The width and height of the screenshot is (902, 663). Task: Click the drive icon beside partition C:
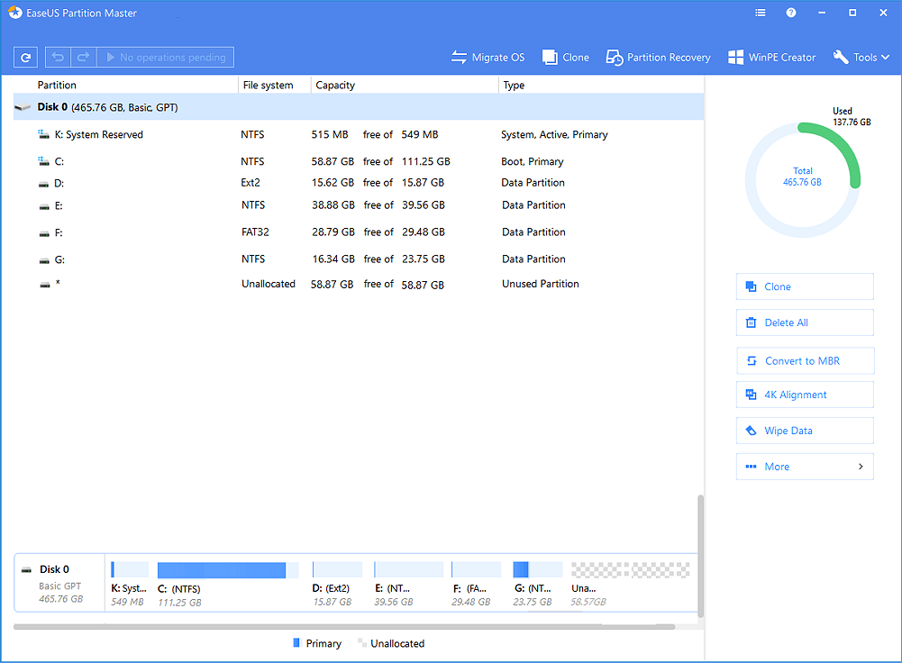pyautogui.click(x=43, y=160)
